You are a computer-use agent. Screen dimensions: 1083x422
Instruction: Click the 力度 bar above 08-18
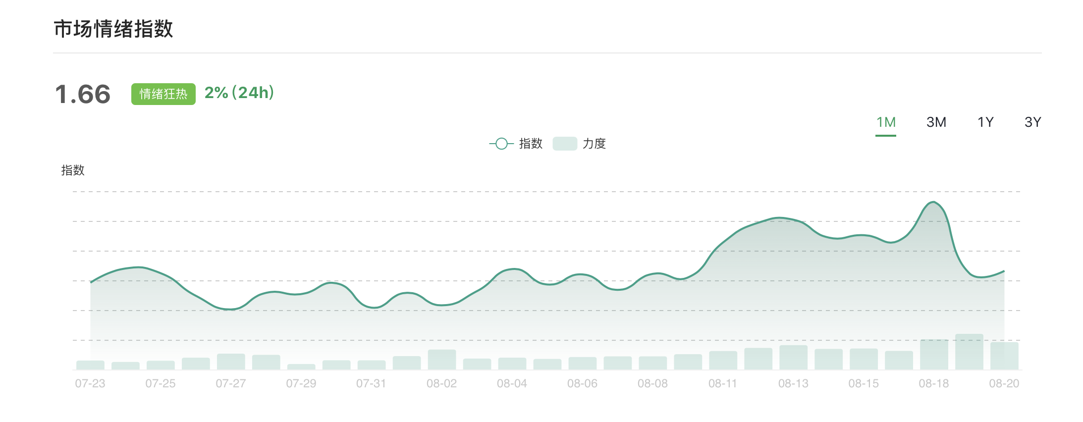pyautogui.click(x=934, y=354)
